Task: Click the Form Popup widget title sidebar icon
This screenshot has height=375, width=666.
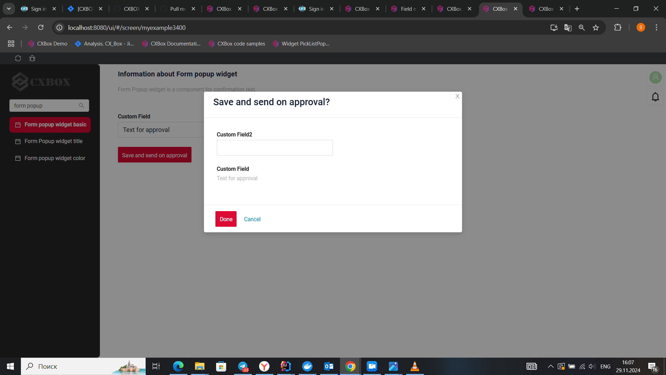Action: pos(18,141)
